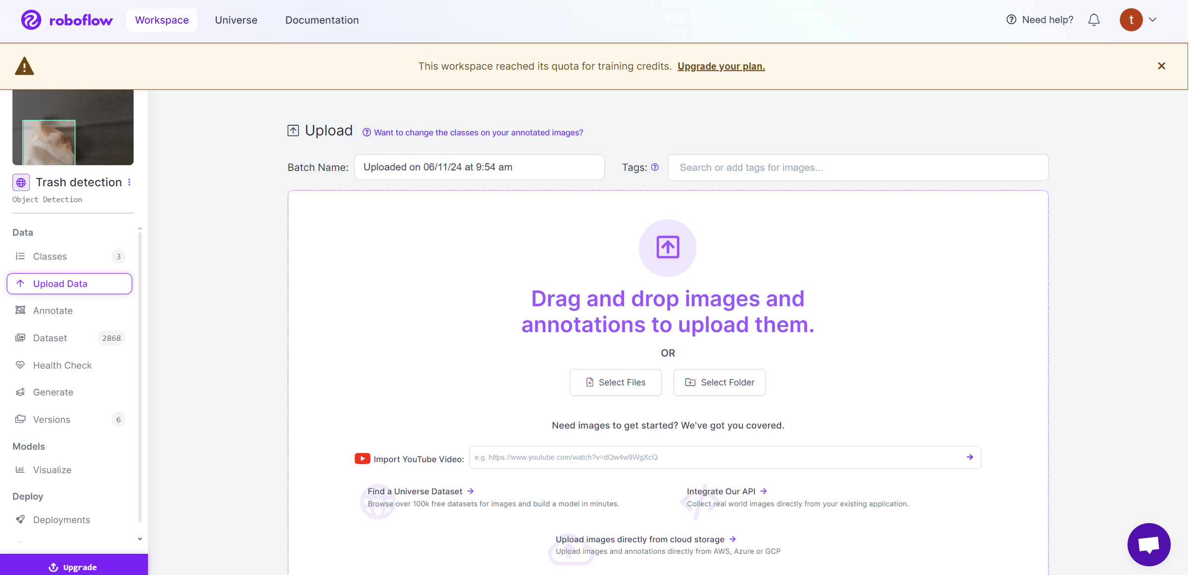The height and width of the screenshot is (575, 1189).
Task: Open the Trash detection project thumbnail
Action: pyautogui.click(x=73, y=127)
